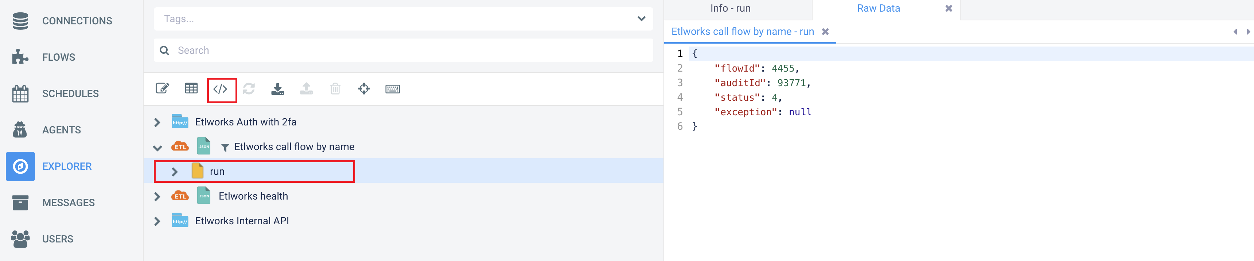Screen dimensions: 1254x261
Task: Click the "status": 4 line
Action: pyautogui.click(x=748, y=98)
